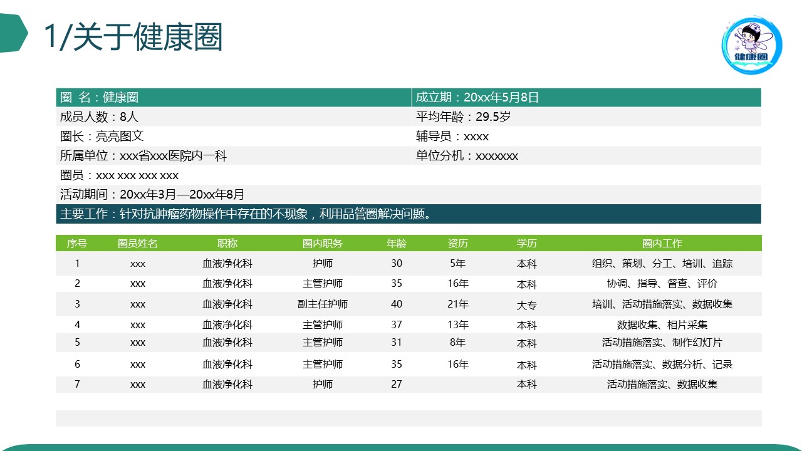Select the 成立期 date cell
The width and height of the screenshot is (802, 451).
point(477,98)
